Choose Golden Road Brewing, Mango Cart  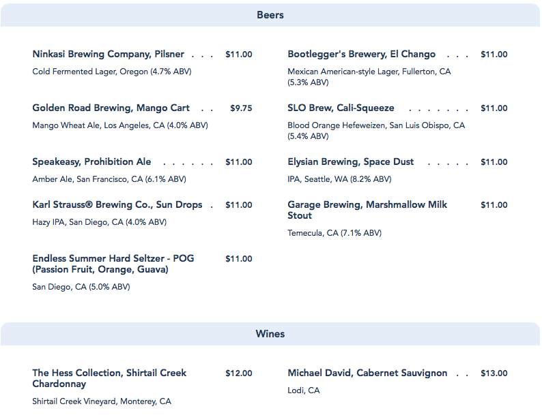point(111,108)
